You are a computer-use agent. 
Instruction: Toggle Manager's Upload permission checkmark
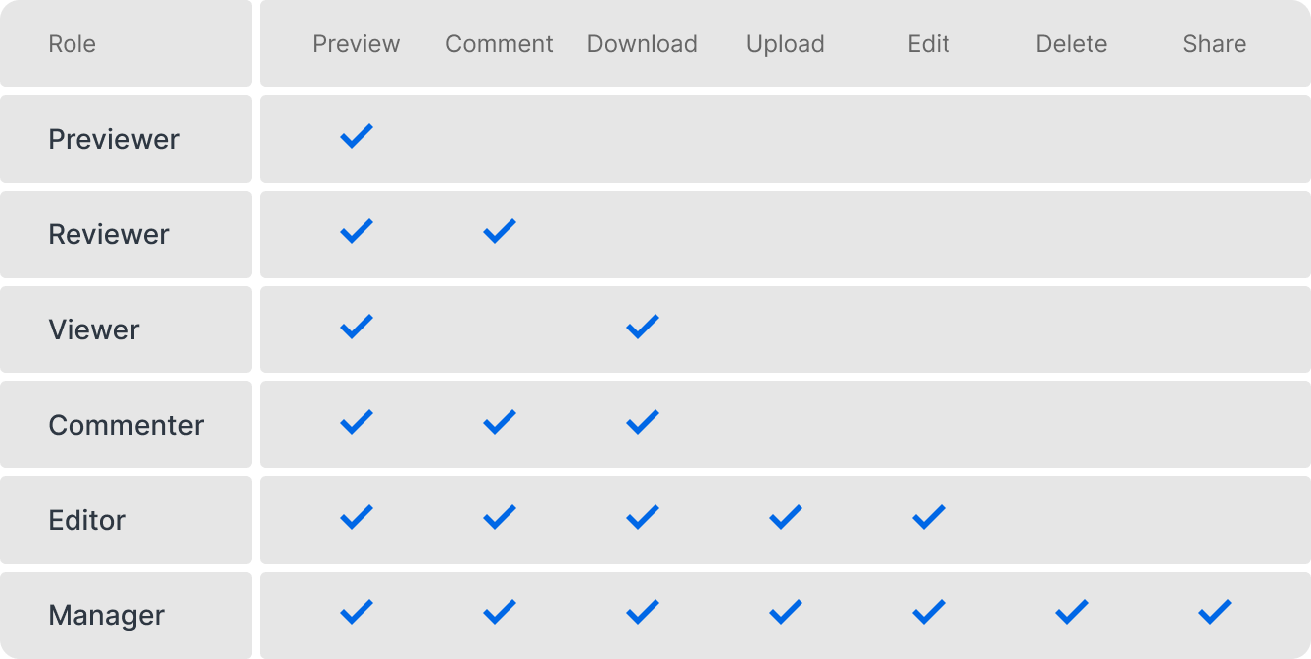coord(786,613)
